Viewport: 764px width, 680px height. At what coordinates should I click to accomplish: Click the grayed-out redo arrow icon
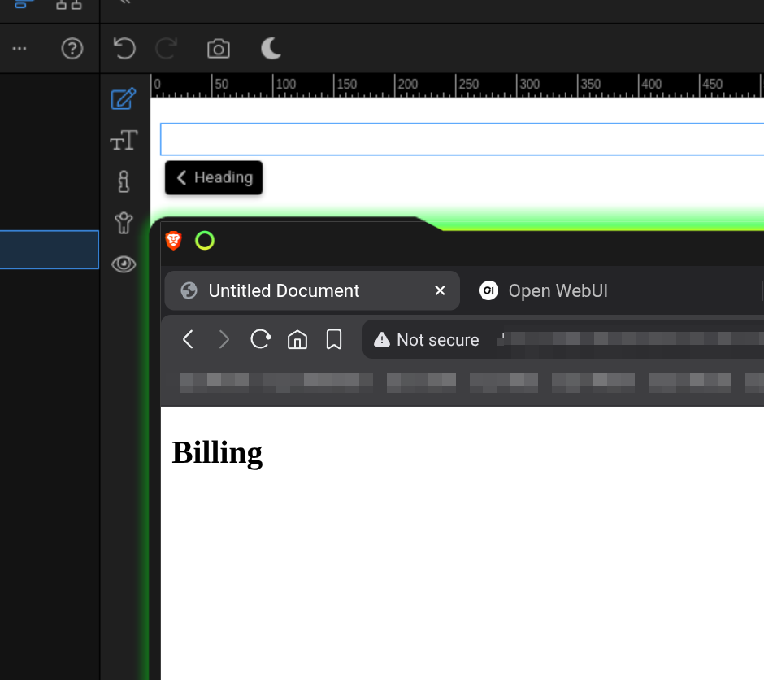(x=167, y=49)
